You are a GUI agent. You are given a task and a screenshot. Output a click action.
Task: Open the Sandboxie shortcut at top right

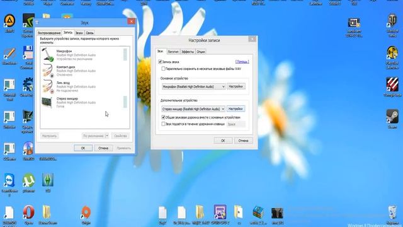(x=354, y=23)
